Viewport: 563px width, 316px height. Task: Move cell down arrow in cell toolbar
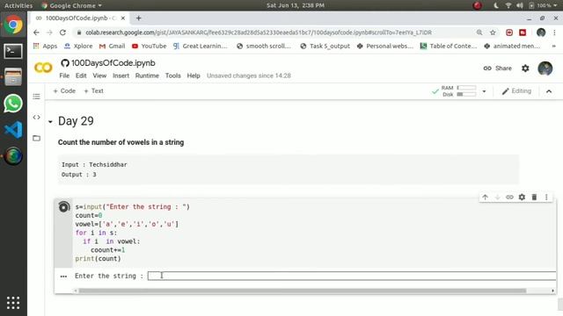pyautogui.click(x=497, y=197)
